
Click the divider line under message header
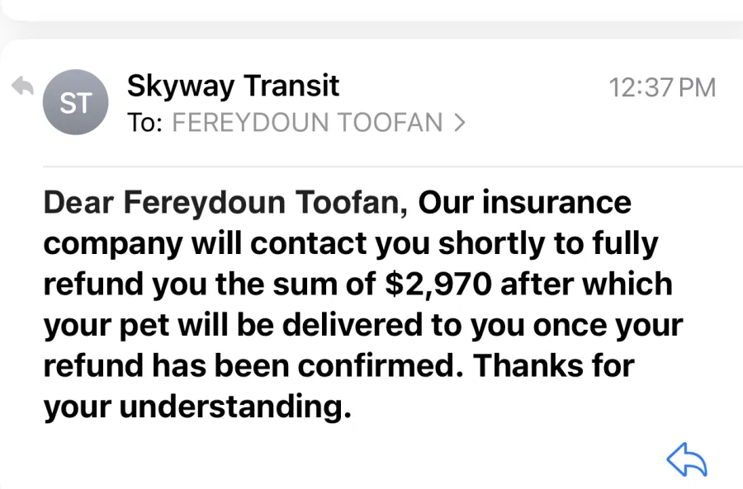tap(393, 167)
